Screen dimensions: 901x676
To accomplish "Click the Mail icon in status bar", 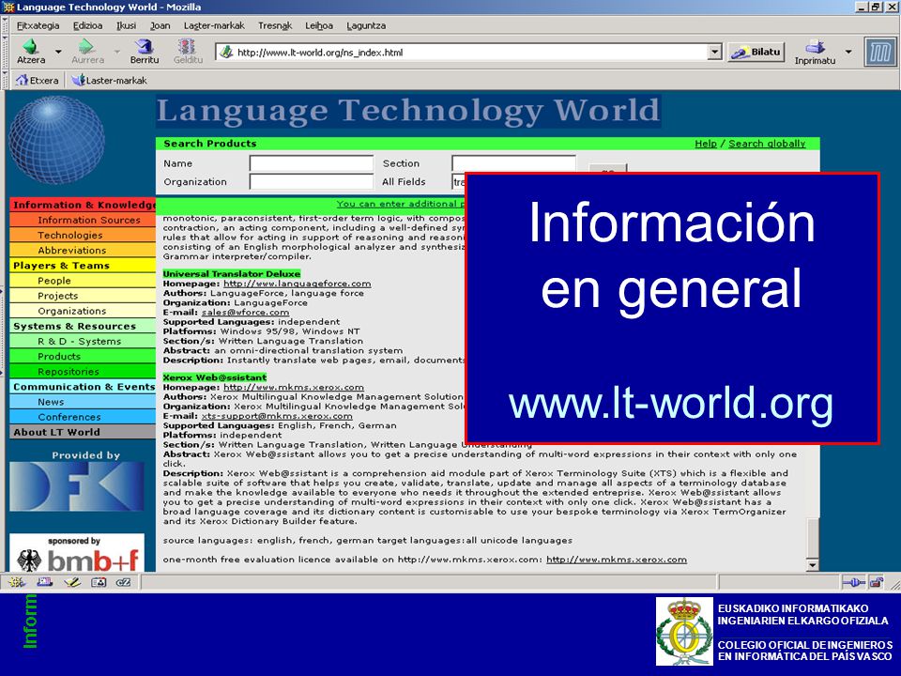I will coord(44,582).
